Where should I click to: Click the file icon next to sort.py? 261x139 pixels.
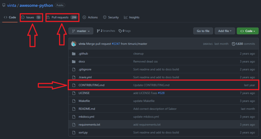(x=74, y=132)
